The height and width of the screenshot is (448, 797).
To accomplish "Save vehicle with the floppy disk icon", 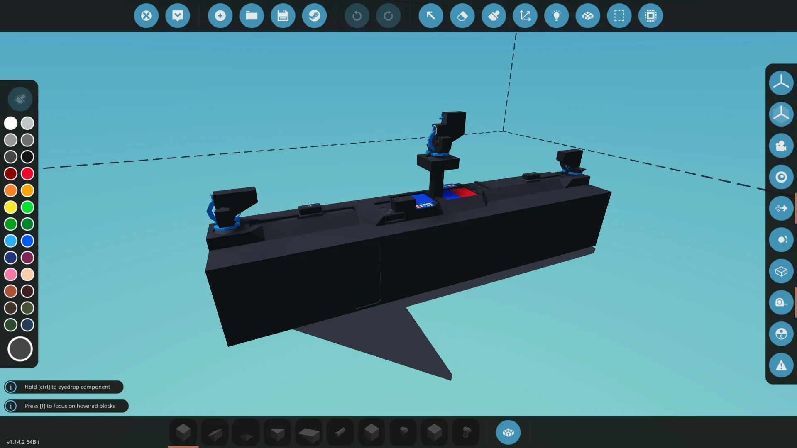I will [283, 16].
